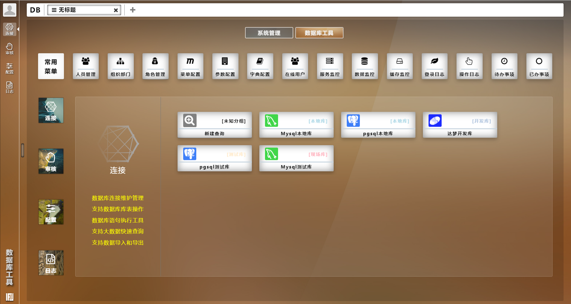Open 操作日志 shortcut tile
Viewport: 571px width, 304px height.
469,66
